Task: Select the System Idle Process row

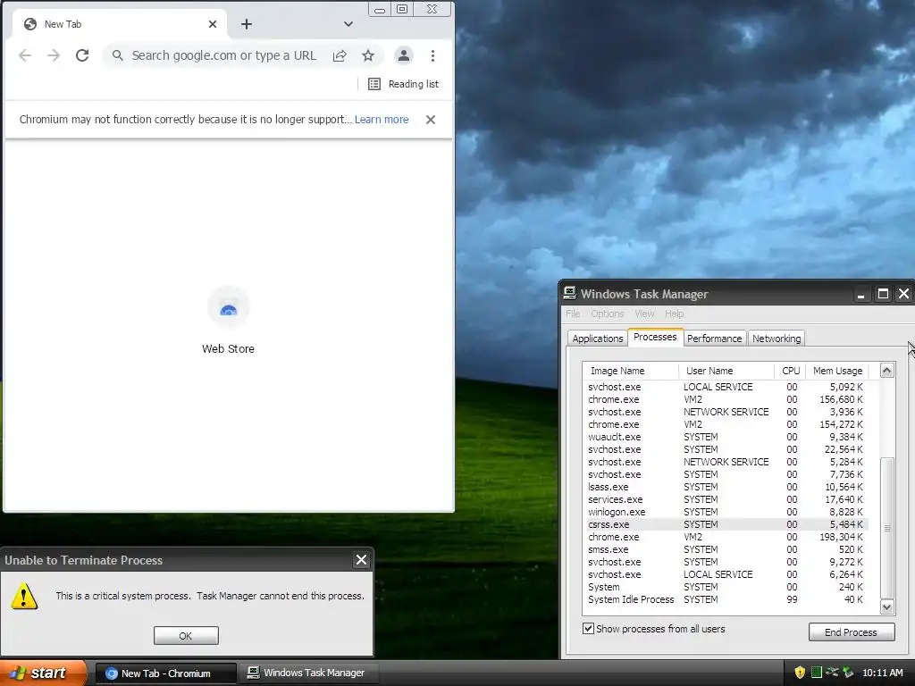Action: (726, 599)
